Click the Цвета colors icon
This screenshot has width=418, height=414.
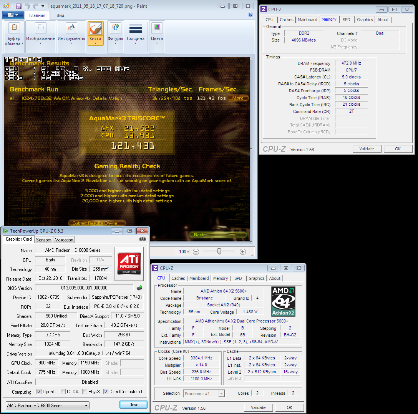(x=157, y=27)
